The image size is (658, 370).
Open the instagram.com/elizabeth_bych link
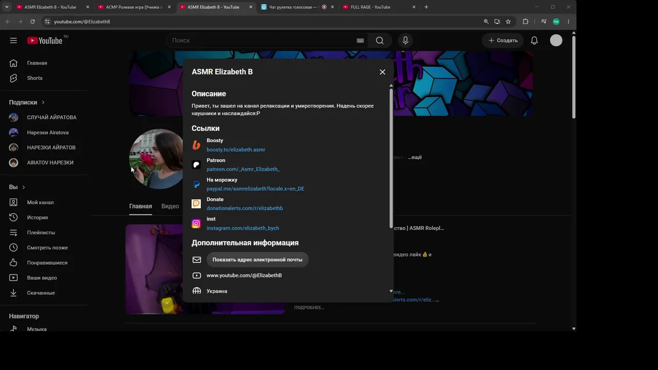(243, 228)
